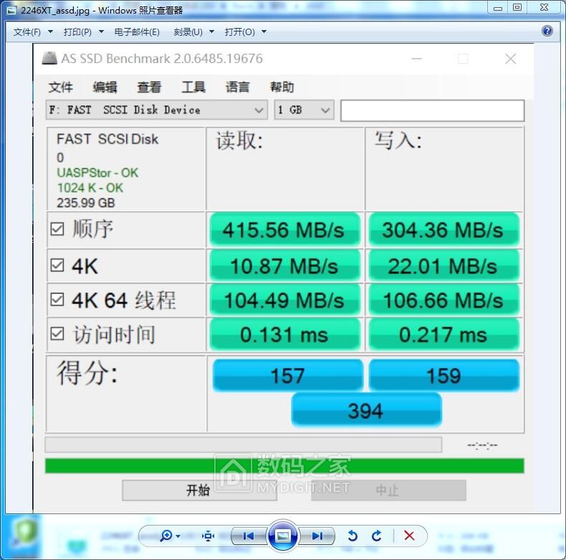Click the actual size fit icon
The height and width of the screenshot is (560, 566).
point(208,536)
